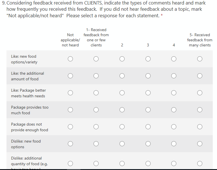Mark 'Not applicable' for Dislike: new food options
Viewport: 217px width, 170px height.
(70, 144)
